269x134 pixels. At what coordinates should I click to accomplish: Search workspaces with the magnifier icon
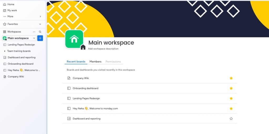coord(40,32)
